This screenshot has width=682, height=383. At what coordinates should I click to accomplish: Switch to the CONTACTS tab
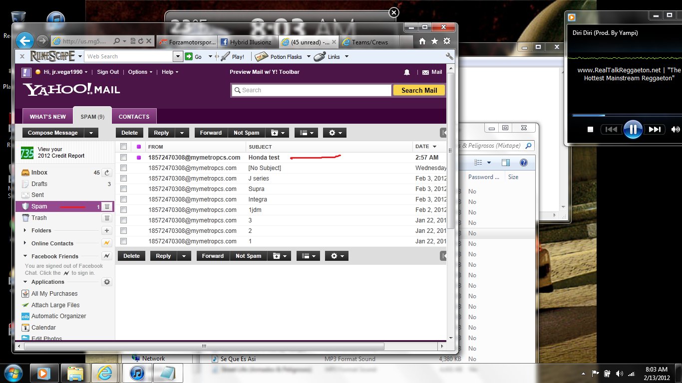[134, 117]
